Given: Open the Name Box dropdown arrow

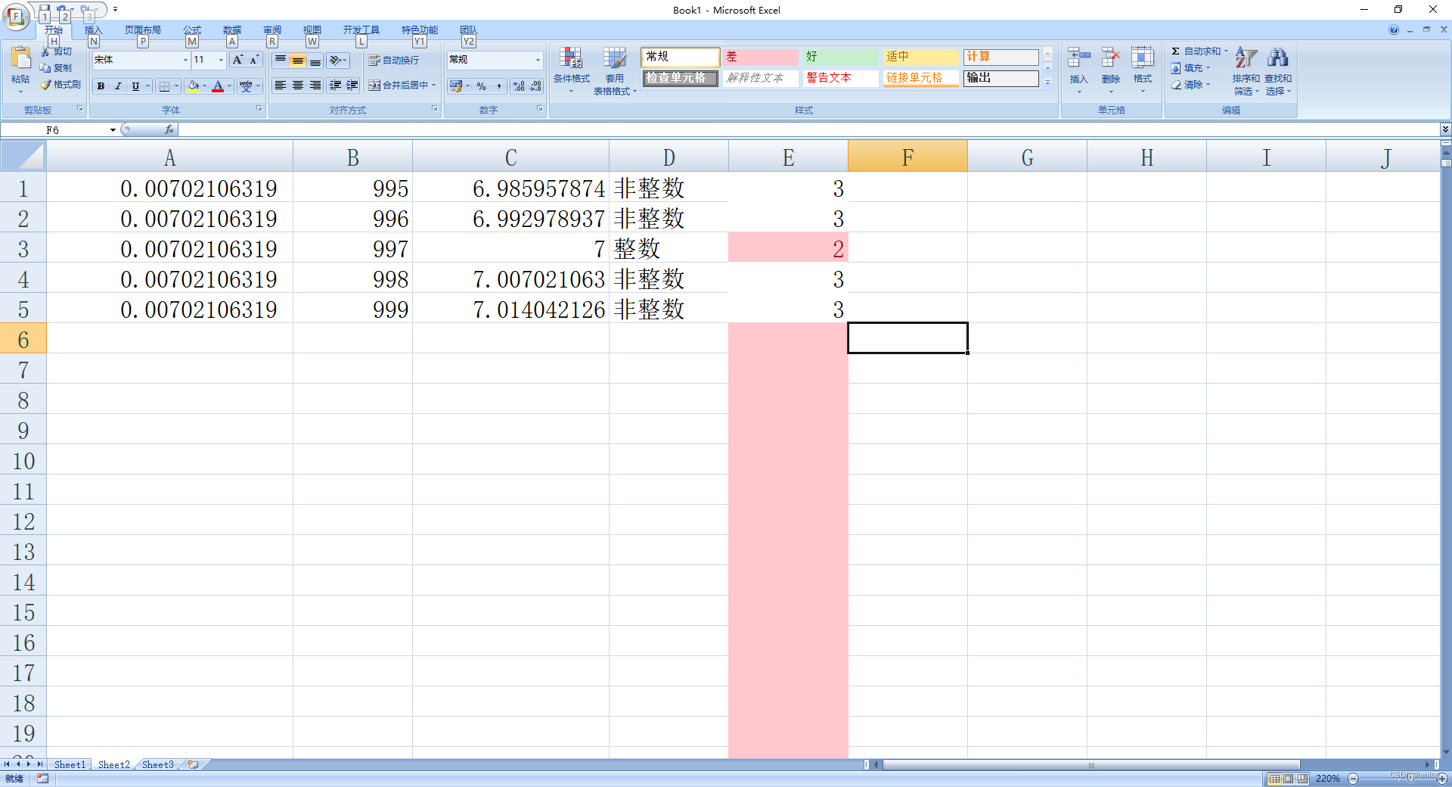Looking at the screenshot, I should point(113,130).
